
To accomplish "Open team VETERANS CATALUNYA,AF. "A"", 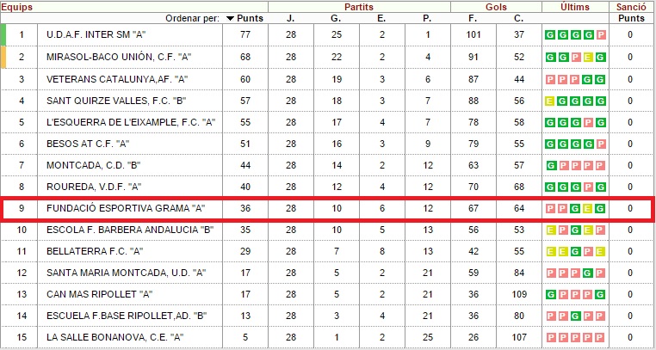I will point(117,79).
